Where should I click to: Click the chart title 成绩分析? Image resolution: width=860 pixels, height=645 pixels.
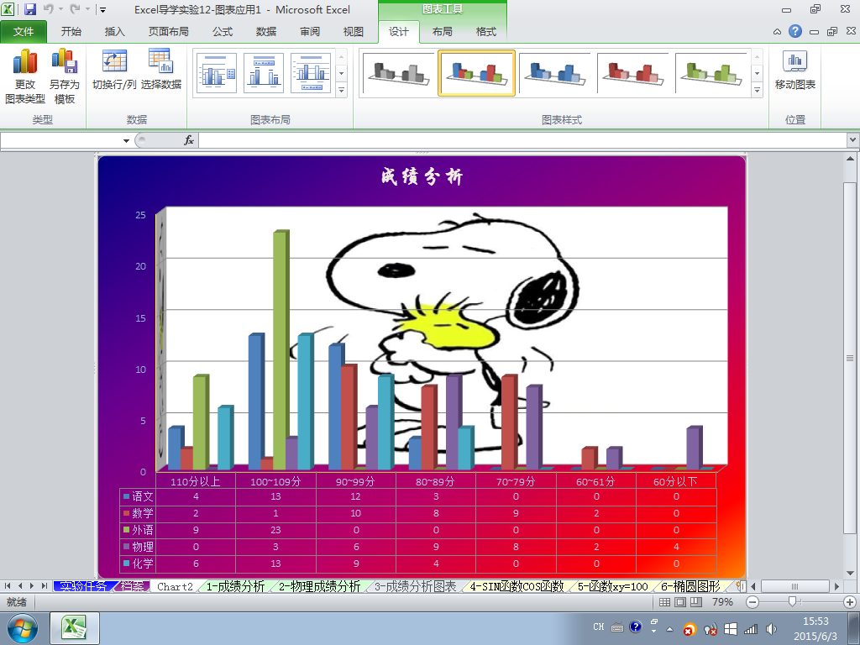click(422, 176)
